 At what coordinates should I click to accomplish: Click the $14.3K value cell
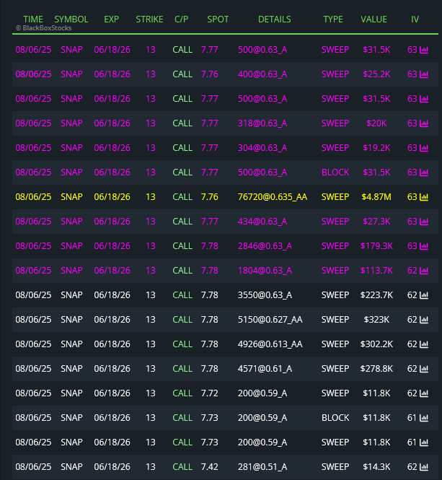(x=376, y=467)
